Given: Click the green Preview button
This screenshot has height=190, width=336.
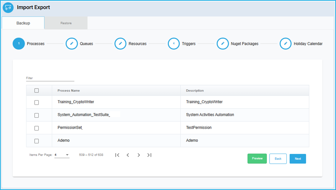Looking at the screenshot, I should coord(257,158).
